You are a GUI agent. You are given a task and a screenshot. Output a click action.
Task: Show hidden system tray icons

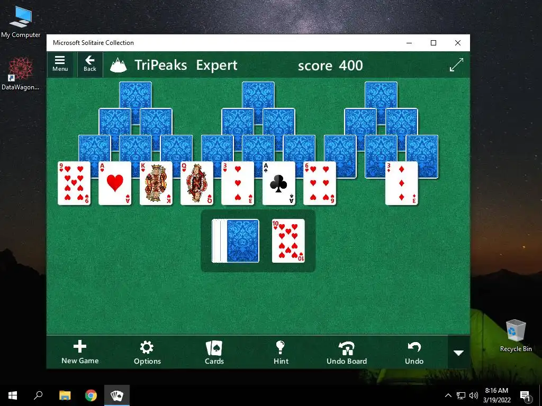pos(448,395)
